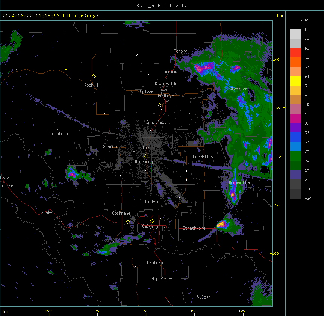Click the Airdrie label
Image resolution: width=324 pixels, height=316 pixels.
[x=152, y=202]
